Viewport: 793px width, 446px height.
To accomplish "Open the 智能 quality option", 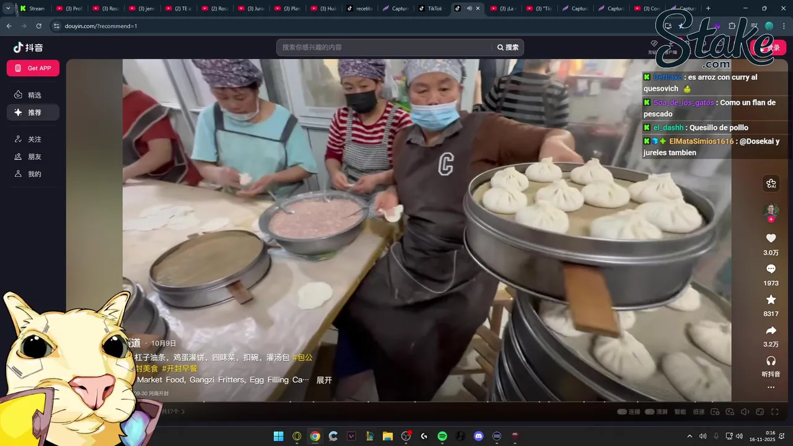I will [x=680, y=411].
